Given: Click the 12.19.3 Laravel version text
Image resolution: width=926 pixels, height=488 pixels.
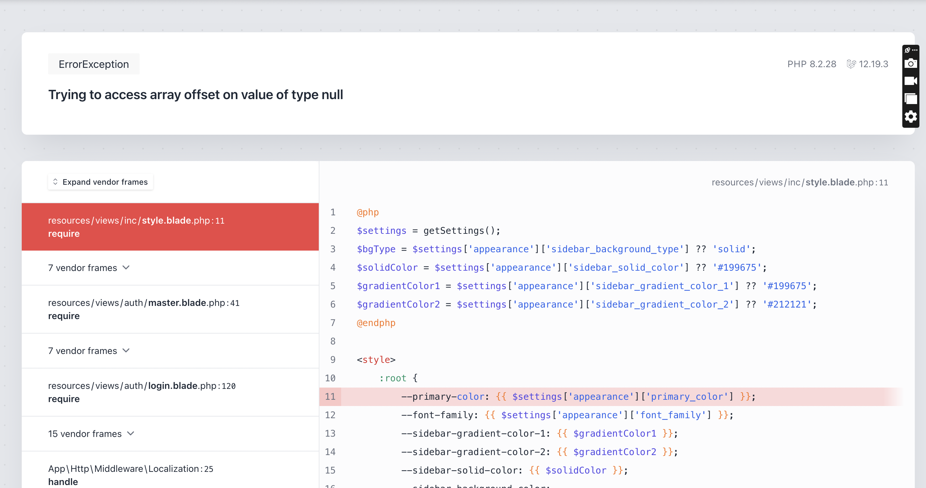Looking at the screenshot, I should pos(873,64).
